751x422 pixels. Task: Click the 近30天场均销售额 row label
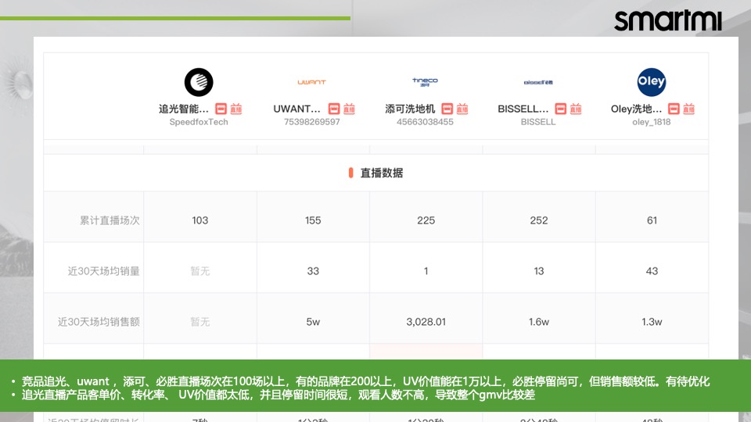pyautogui.click(x=99, y=321)
